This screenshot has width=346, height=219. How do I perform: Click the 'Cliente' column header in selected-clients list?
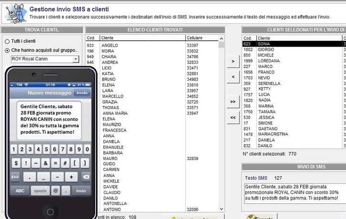coord(299,38)
